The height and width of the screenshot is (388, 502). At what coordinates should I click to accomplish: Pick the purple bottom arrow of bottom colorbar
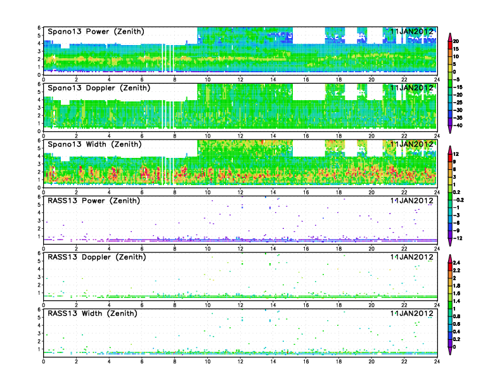pos(450,351)
